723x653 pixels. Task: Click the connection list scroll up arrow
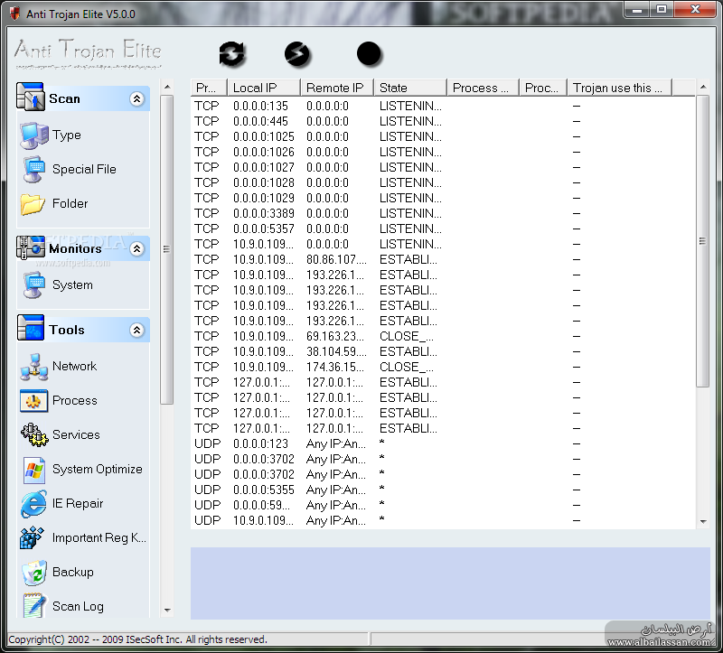tap(703, 87)
